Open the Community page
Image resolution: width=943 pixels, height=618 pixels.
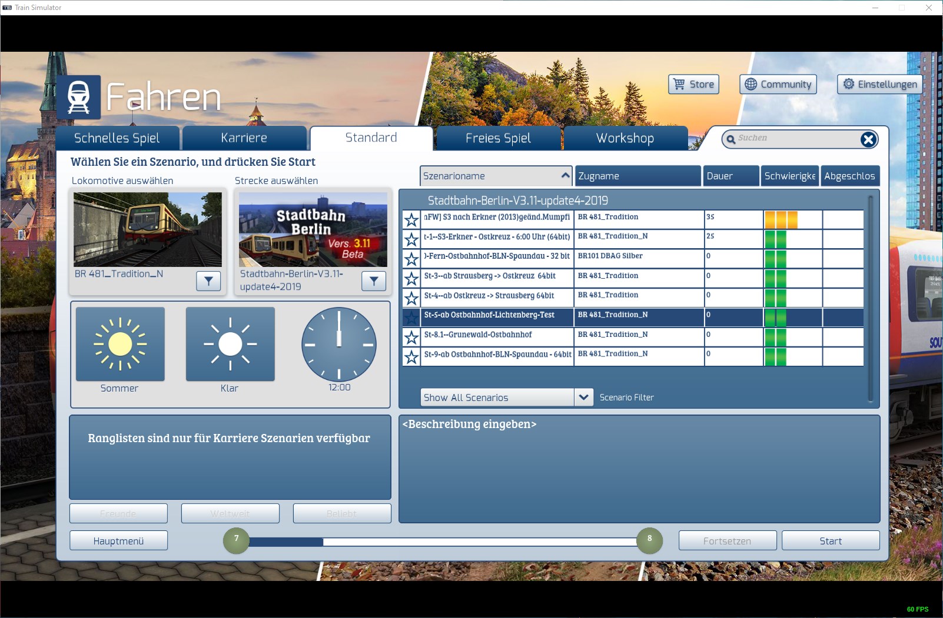click(x=778, y=84)
